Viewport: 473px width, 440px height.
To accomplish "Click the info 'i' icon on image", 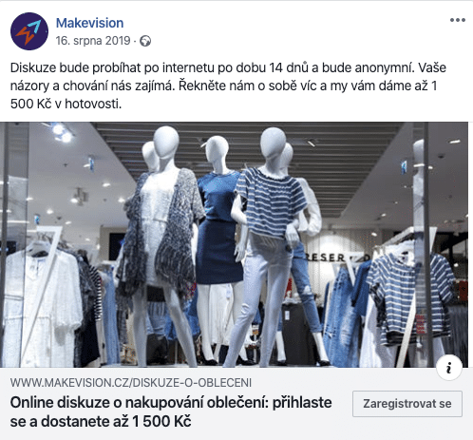I will coord(448,368).
